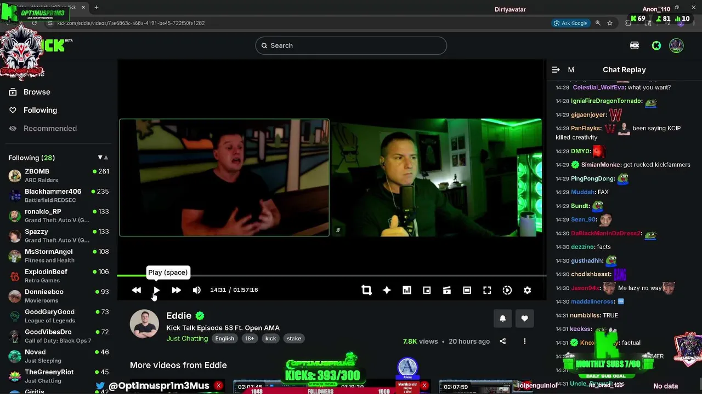Select the English tag
The height and width of the screenshot is (394, 702).
pos(225,338)
